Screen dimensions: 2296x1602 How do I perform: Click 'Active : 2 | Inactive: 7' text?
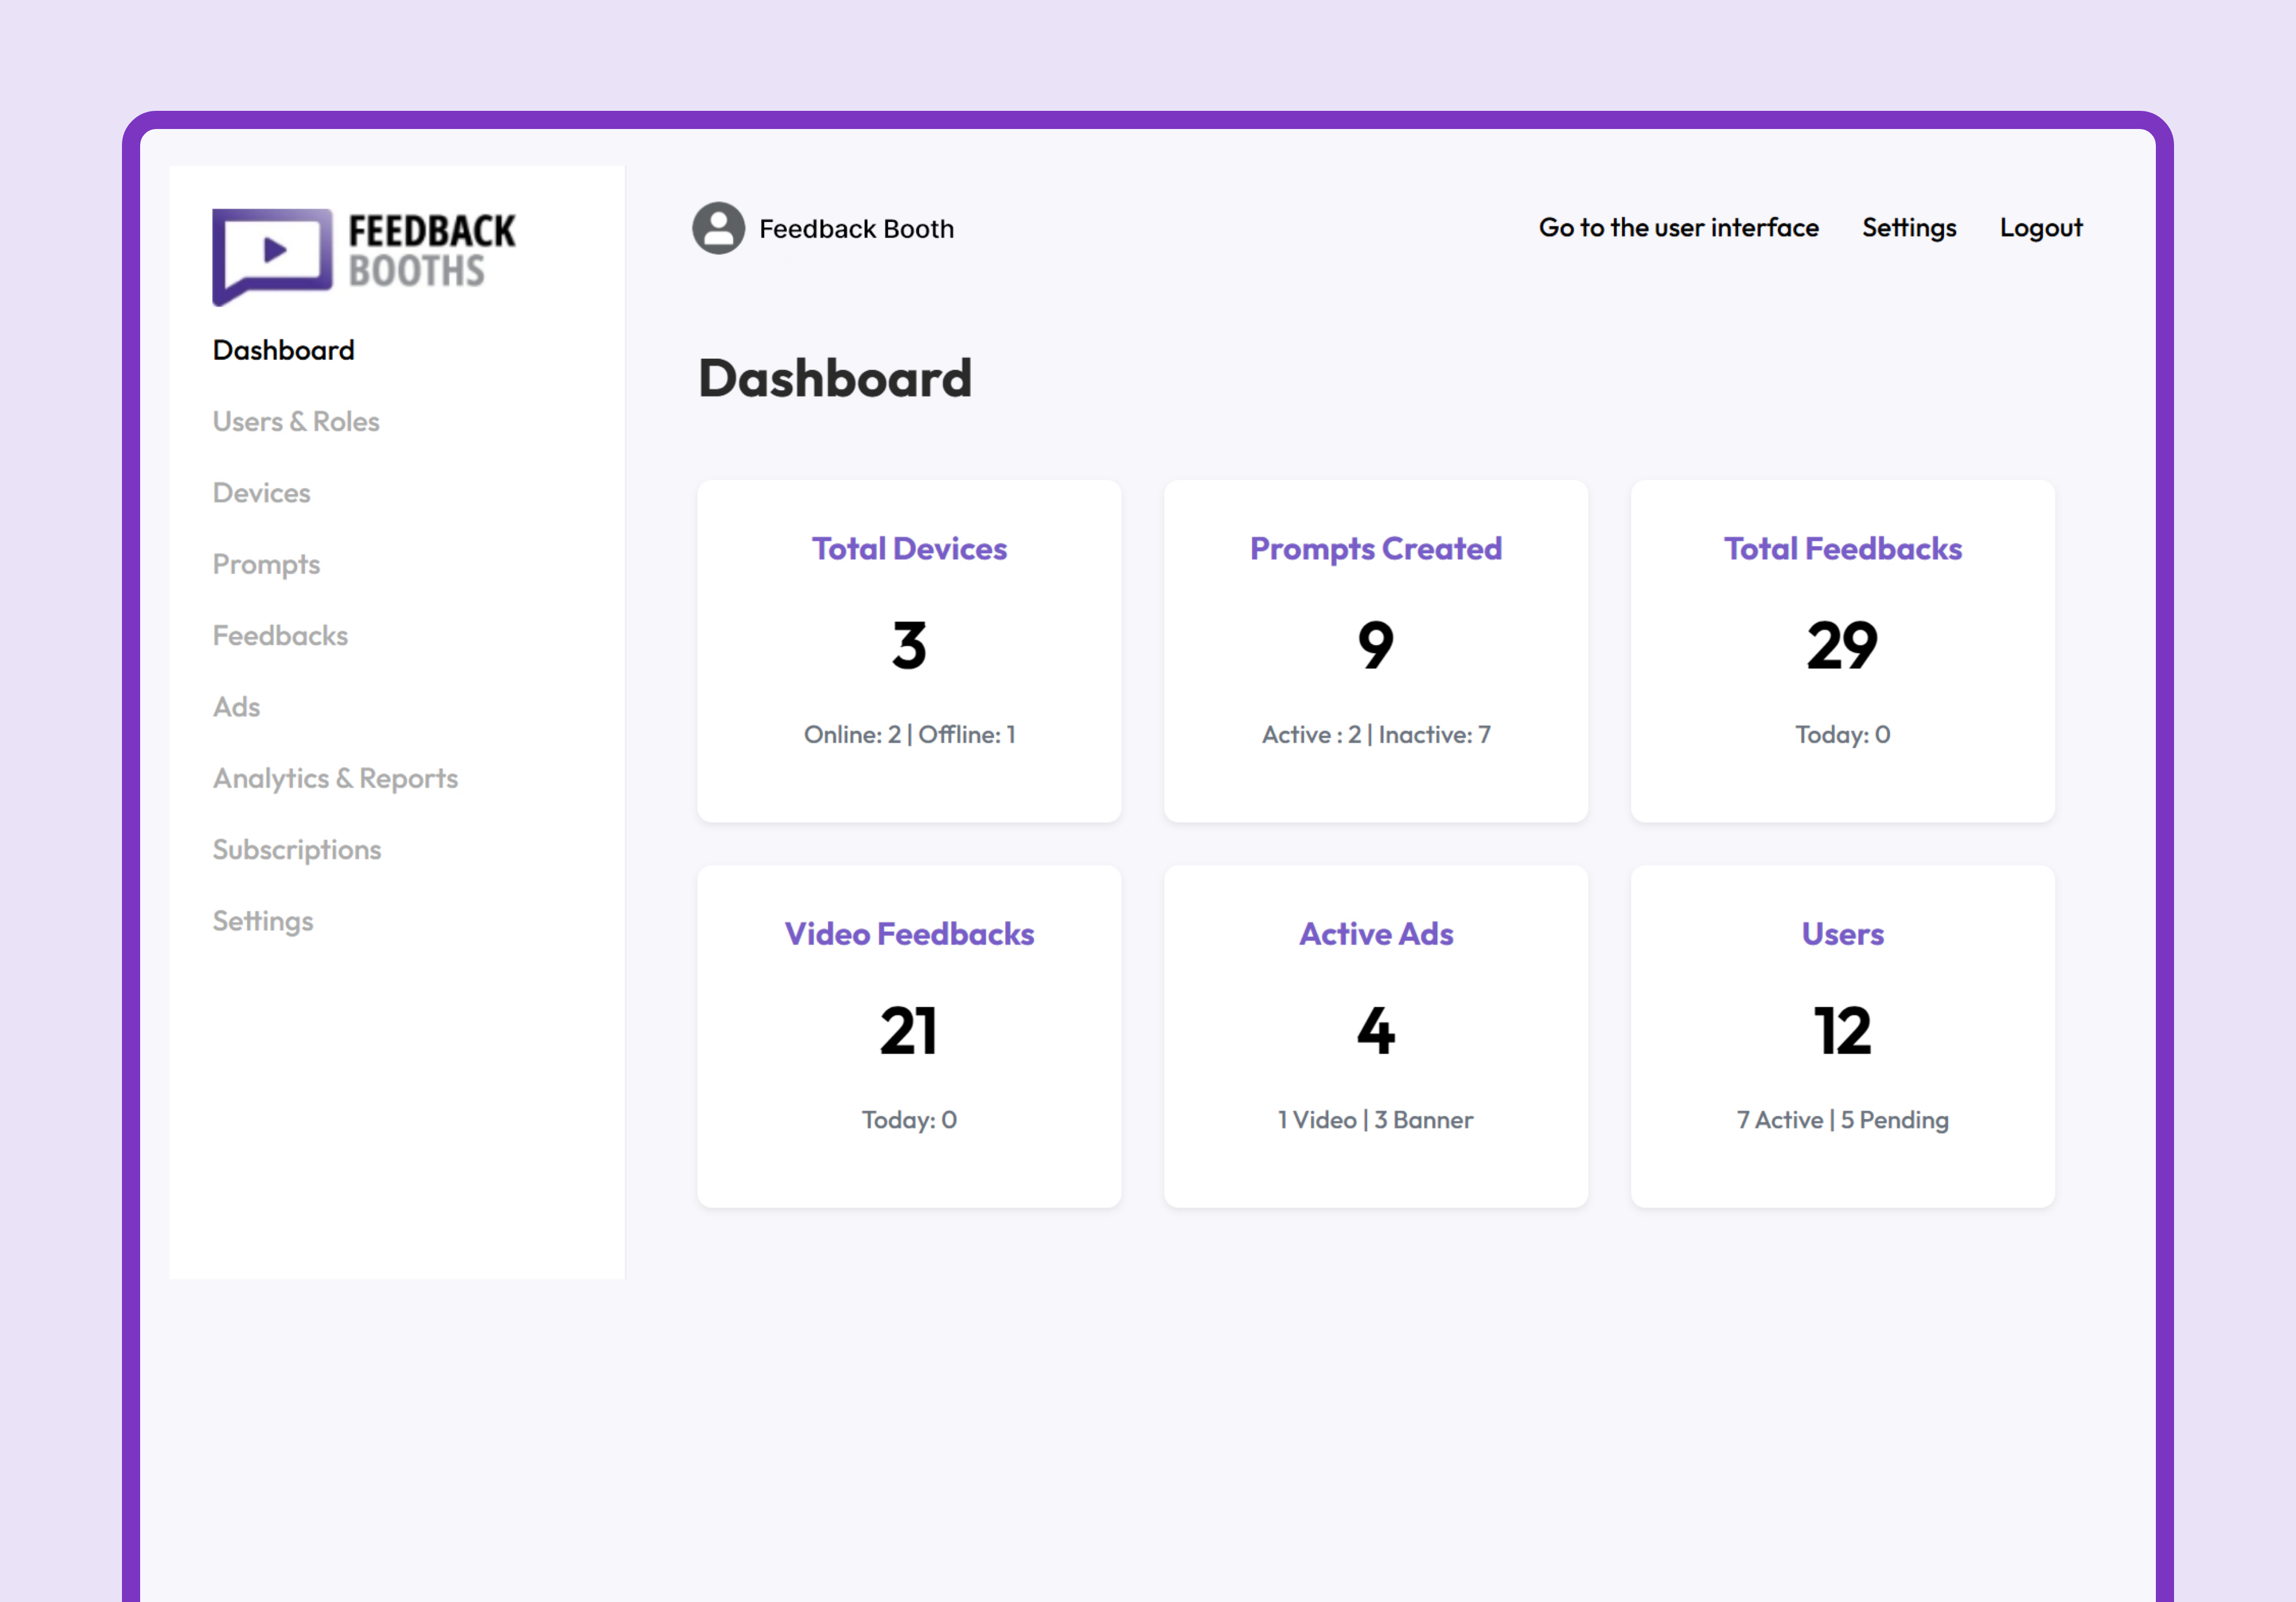[x=1376, y=735]
